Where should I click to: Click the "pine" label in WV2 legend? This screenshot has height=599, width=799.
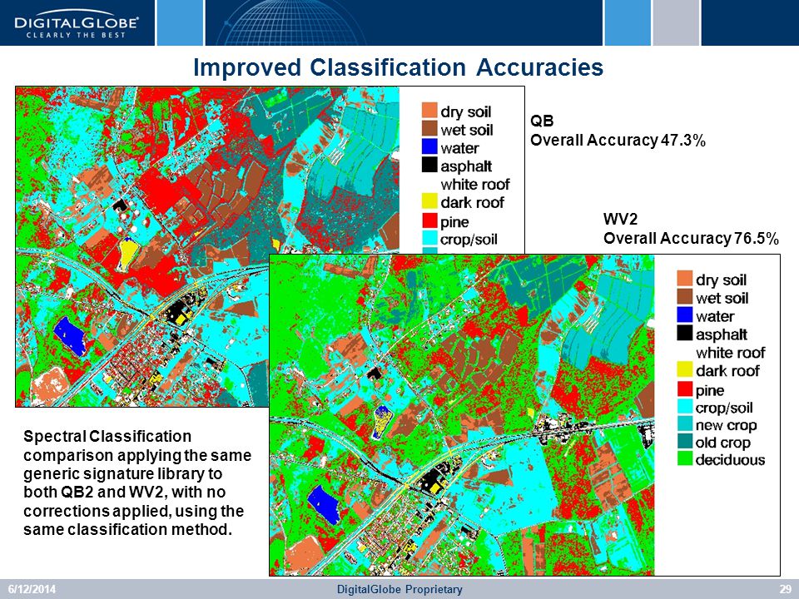(x=710, y=391)
